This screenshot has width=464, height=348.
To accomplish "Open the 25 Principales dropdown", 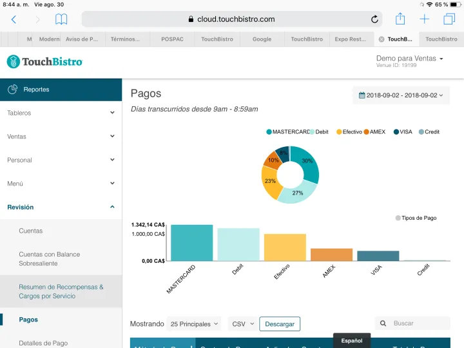I will [x=194, y=324].
